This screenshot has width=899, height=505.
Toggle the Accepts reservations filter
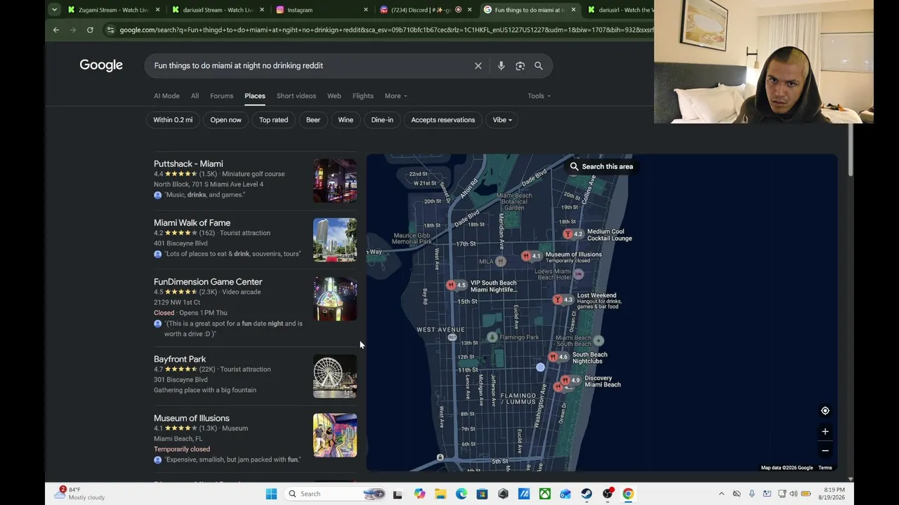443,120
